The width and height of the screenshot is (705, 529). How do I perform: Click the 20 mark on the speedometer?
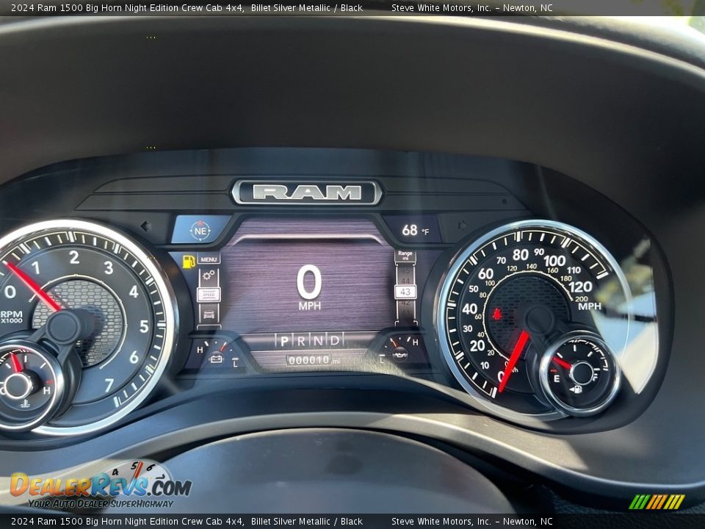[477, 345]
